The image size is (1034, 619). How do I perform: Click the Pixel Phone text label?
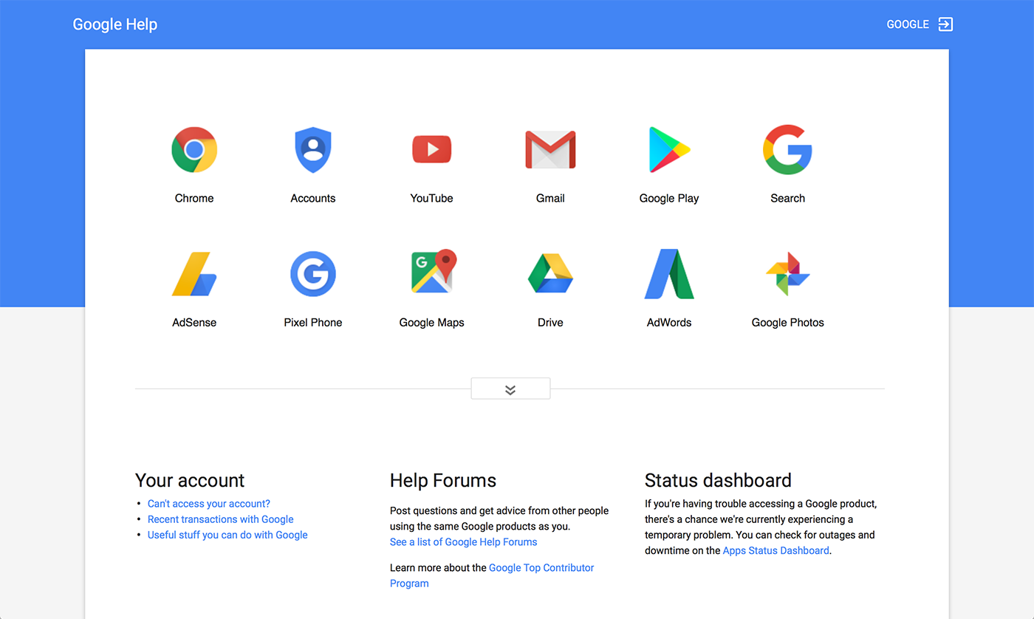point(313,322)
